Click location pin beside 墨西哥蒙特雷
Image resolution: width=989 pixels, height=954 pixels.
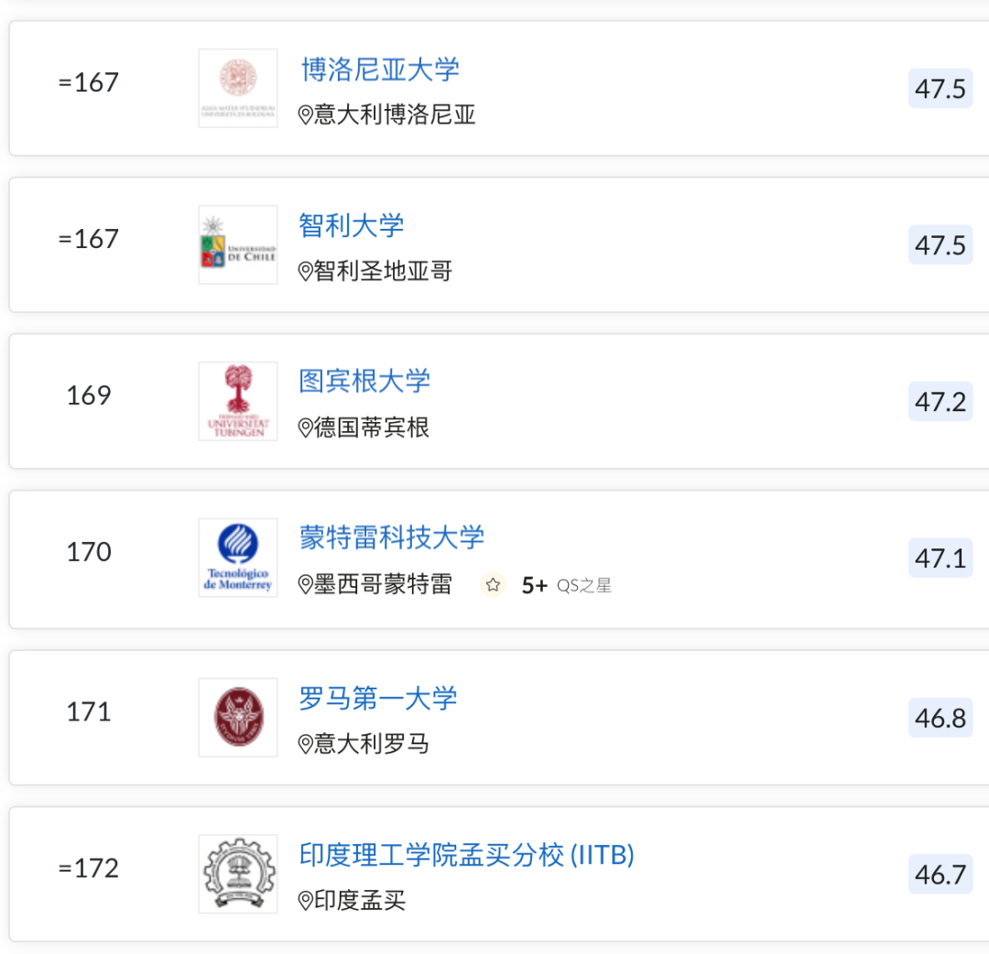[306, 585]
